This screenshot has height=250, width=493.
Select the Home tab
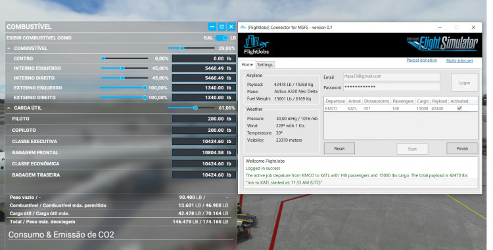pos(247,64)
